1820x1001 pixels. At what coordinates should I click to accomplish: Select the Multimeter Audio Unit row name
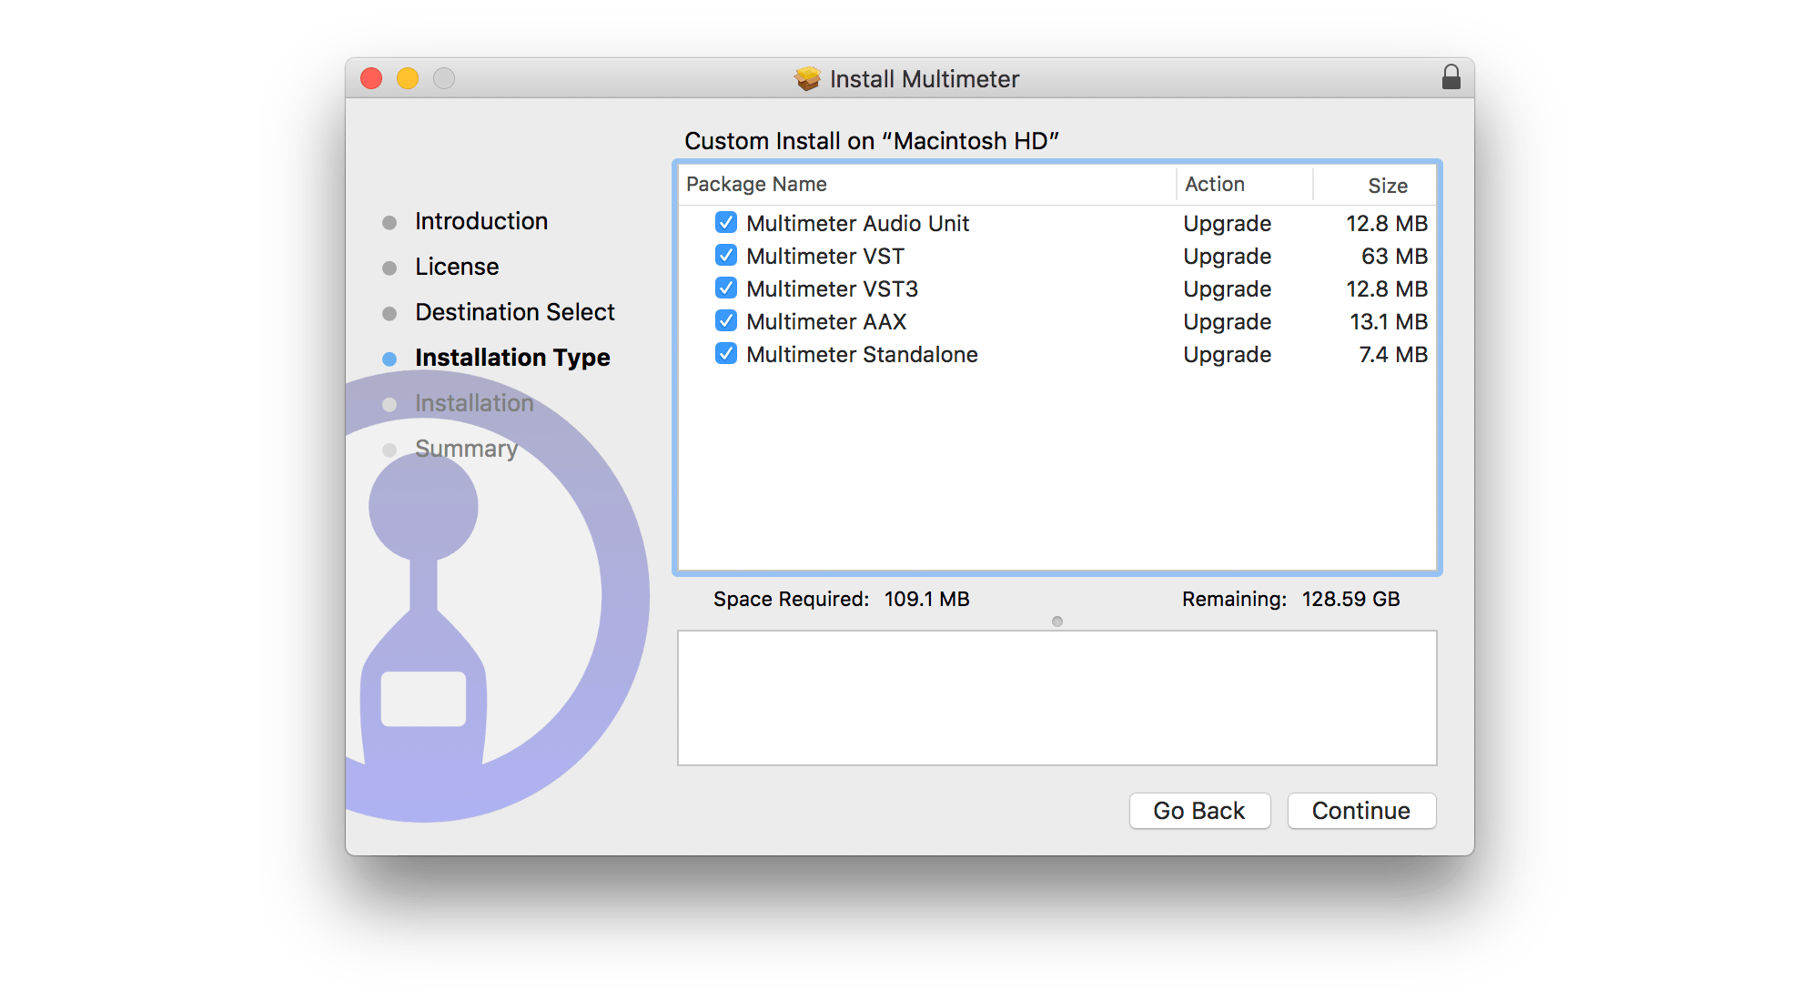click(857, 223)
